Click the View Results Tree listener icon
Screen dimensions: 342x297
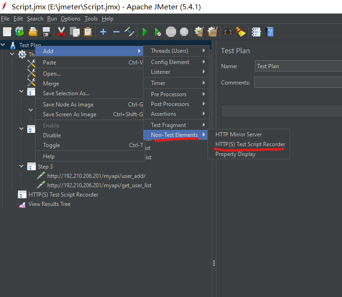pos(22,205)
